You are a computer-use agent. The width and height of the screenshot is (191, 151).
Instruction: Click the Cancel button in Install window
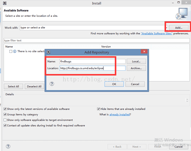pos(179,147)
